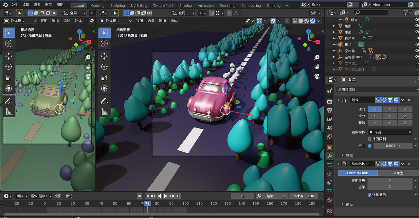
Task: Switch to rendered viewport shading
Action: pyautogui.click(x=313, y=21)
